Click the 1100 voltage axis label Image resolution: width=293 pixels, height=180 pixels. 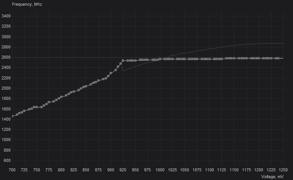(209, 170)
